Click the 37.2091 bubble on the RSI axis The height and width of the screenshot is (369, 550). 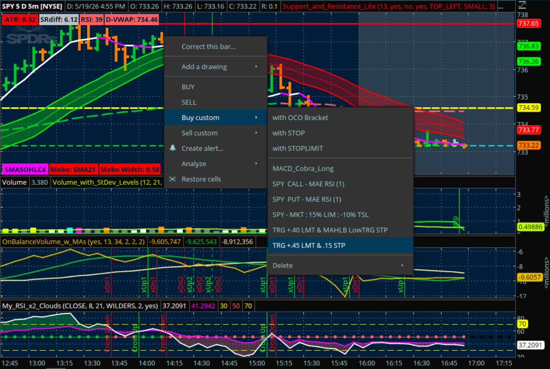530,345
